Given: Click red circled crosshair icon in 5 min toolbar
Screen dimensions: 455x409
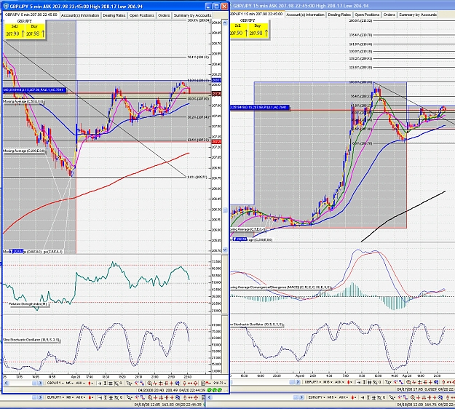Looking at the screenshot, I should pyautogui.click(x=196, y=384).
